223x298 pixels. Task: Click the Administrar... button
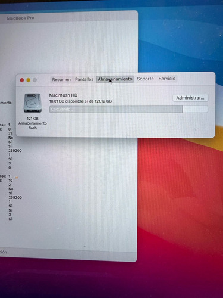[x=190, y=98]
